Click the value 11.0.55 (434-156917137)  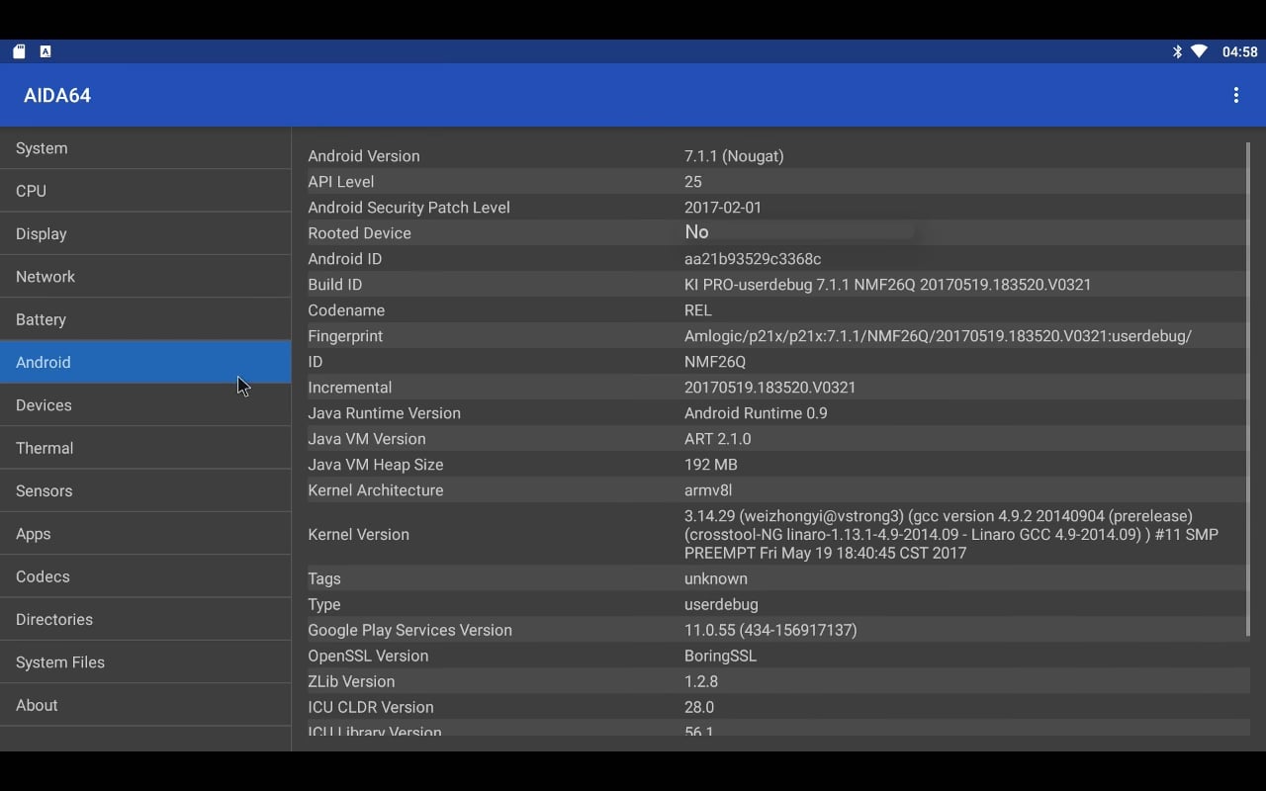click(x=770, y=631)
